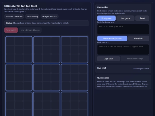Click center cell of middle-left local board
Screen dimensions: 155x116
tap(19, 77)
